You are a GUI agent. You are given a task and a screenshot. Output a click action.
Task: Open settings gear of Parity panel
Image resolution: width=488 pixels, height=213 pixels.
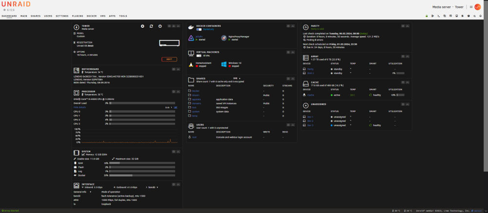(x=403, y=26)
